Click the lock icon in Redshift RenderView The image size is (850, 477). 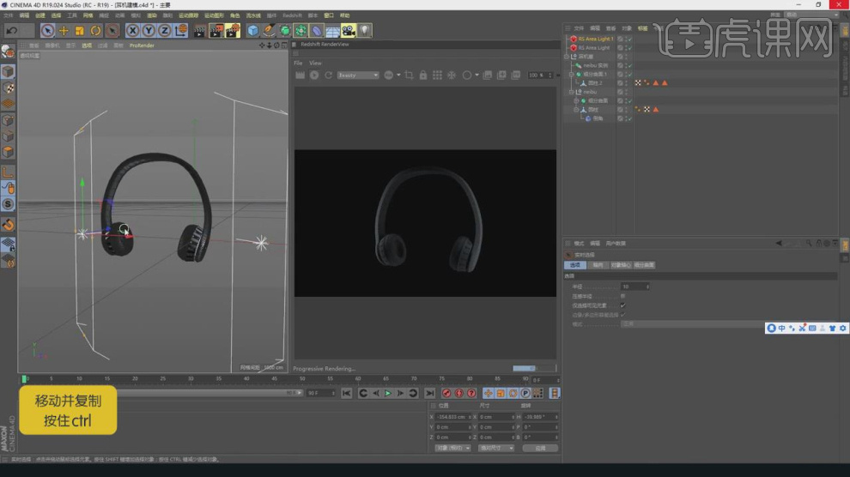423,75
